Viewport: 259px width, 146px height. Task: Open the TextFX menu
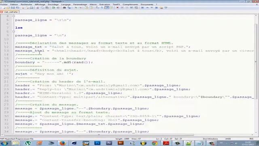[116, 4]
